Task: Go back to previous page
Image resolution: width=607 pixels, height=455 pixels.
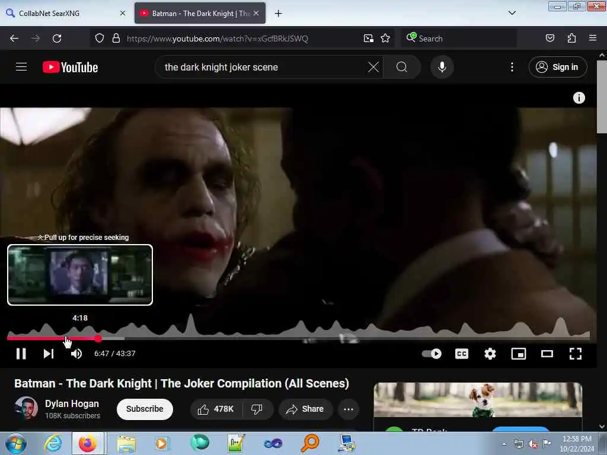Action: click(14, 39)
